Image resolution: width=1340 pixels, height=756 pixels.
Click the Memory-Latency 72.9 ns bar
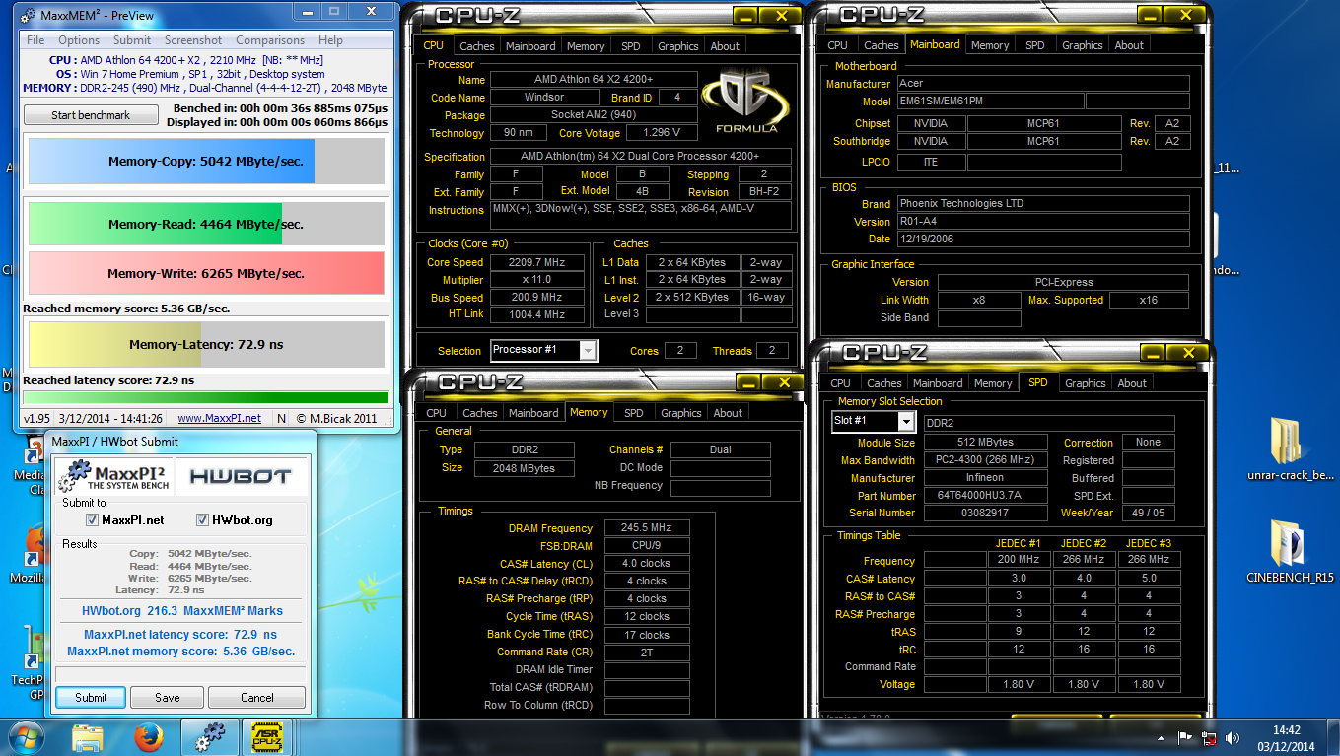coord(206,345)
